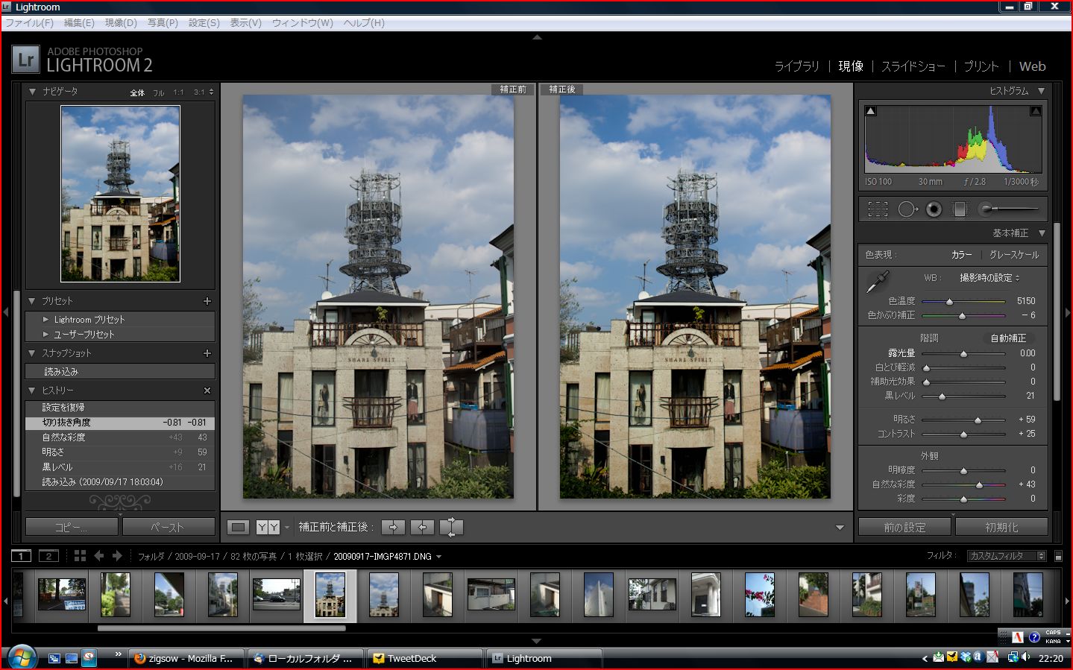Image resolution: width=1073 pixels, height=670 pixels.
Task: Click the white balance eyedropper tool
Action: pos(878,282)
